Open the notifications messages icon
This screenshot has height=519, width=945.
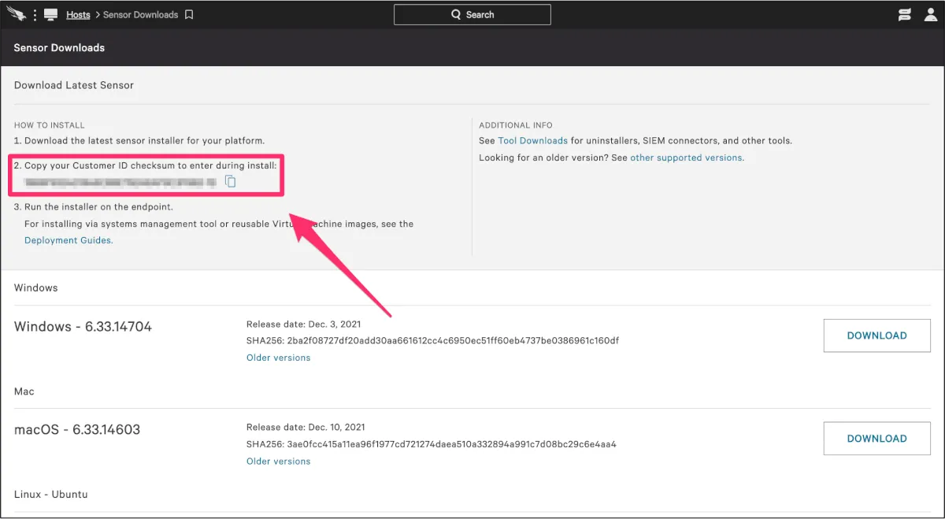[905, 15]
